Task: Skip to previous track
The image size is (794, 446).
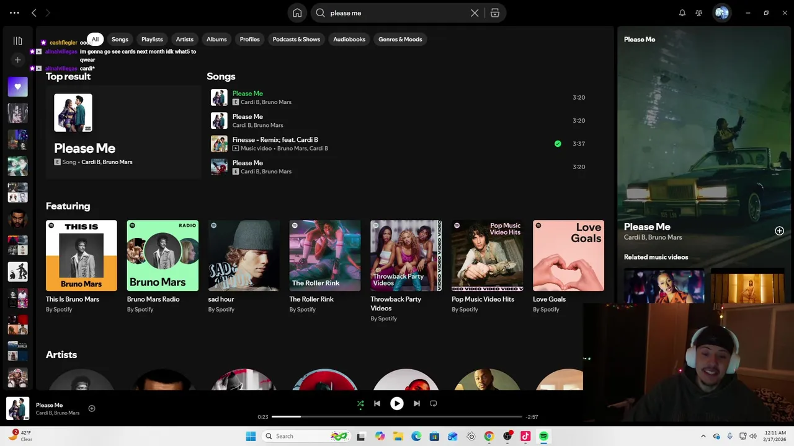Action: (x=377, y=403)
